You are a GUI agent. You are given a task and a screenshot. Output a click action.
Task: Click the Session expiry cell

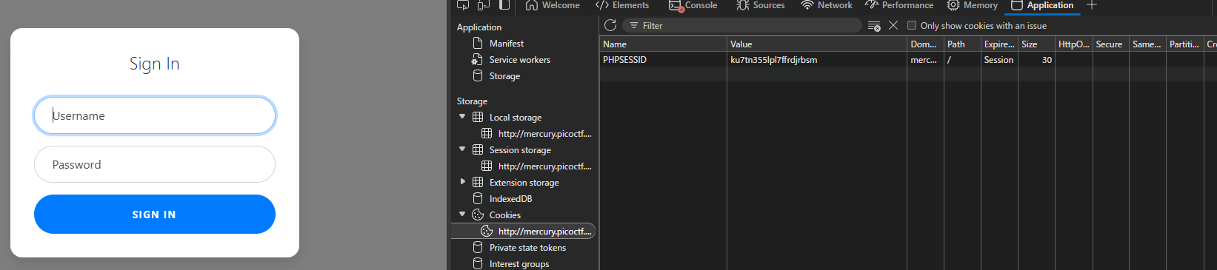pyautogui.click(x=999, y=60)
